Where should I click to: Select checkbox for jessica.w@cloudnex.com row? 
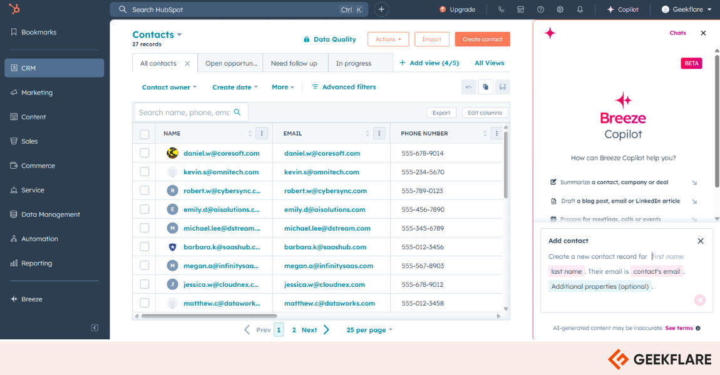point(145,285)
